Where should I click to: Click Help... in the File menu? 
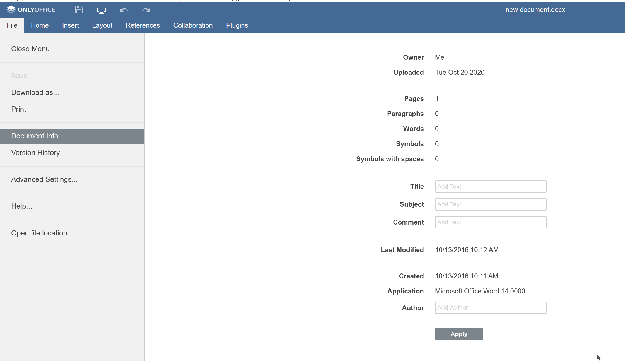point(21,206)
